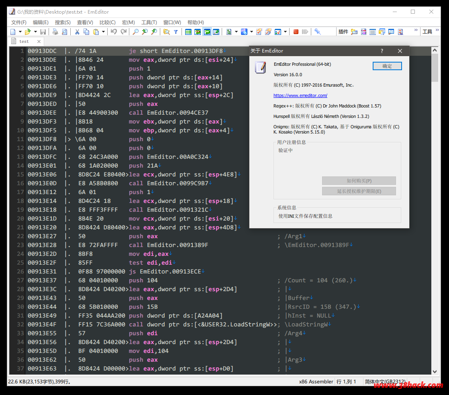Click the Copy icon
The width and height of the screenshot is (449, 395).
click(x=86, y=32)
